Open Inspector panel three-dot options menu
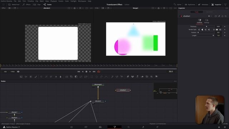 tap(226, 8)
